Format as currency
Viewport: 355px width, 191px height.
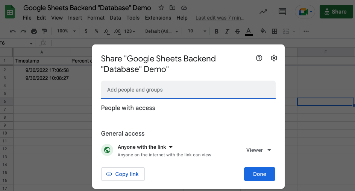pos(86,31)
